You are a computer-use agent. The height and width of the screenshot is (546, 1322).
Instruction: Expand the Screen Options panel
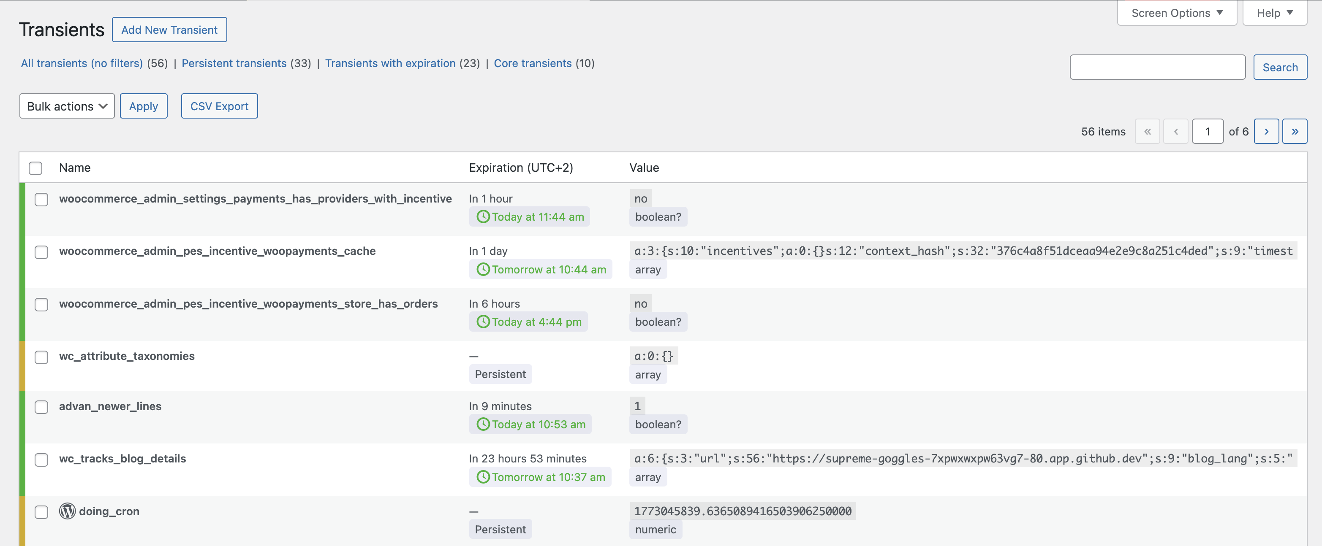click(1177, 13)
